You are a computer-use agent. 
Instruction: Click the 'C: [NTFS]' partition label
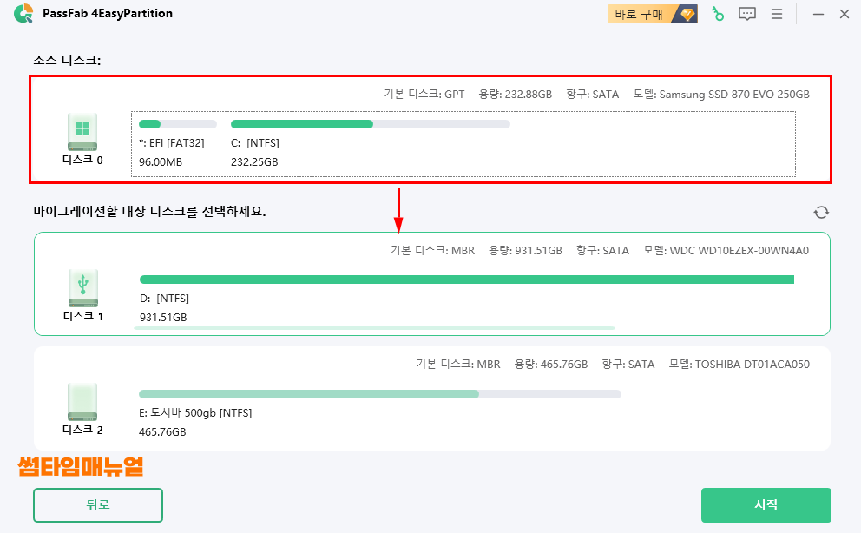pyautogui.click(x=255, y=142)
